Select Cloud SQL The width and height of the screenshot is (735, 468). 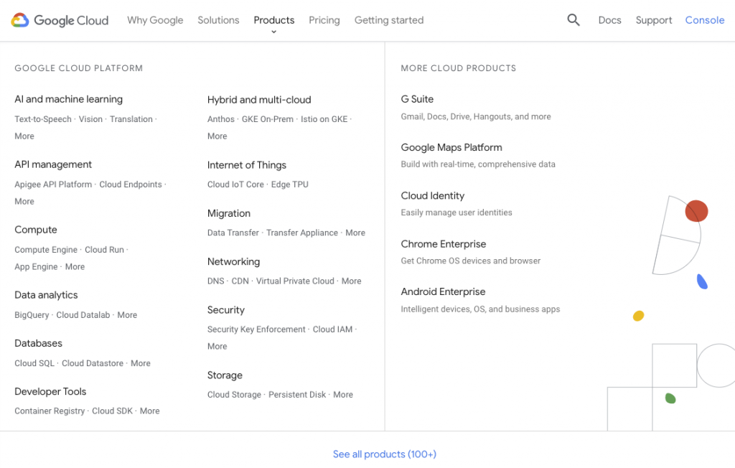coord(34,363)
